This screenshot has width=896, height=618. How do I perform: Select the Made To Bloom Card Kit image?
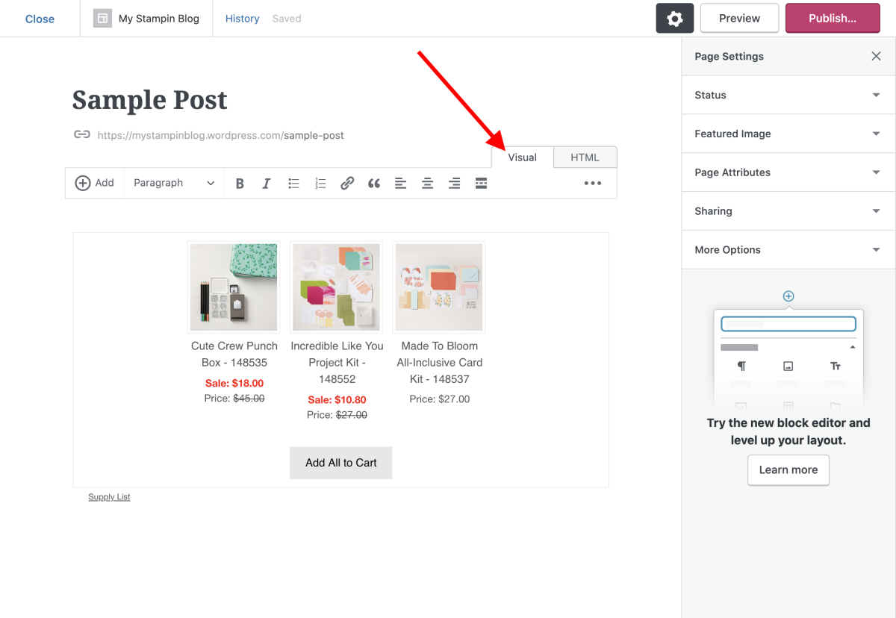[x=439, y=287]
